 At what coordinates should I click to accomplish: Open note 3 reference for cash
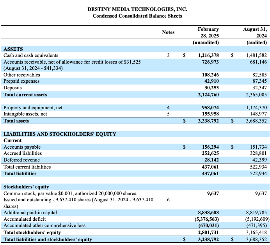click(168, 55)
